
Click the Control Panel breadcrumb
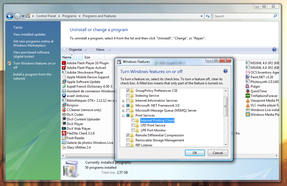[46, 16]
